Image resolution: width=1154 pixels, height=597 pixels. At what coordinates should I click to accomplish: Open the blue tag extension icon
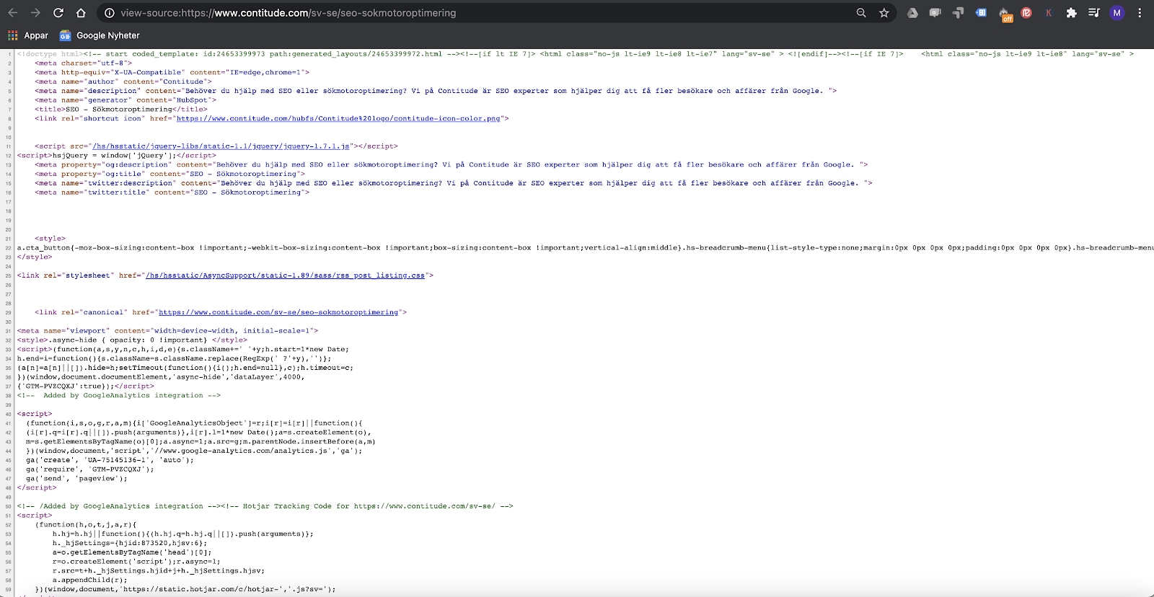point(981,13)
